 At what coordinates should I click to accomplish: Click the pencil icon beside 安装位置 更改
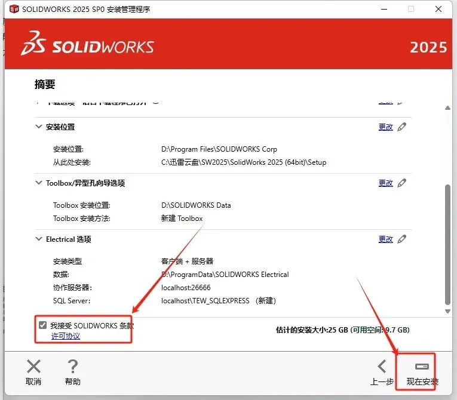[x=402, y=127]
